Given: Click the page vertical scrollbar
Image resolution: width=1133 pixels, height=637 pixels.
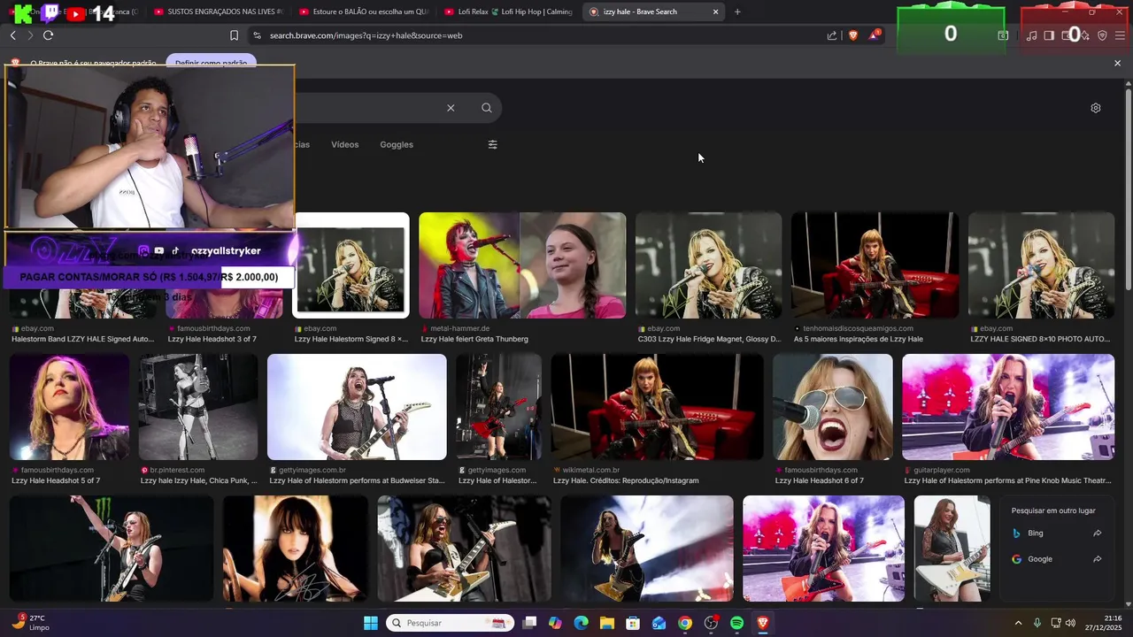Looking at the screenshot, I should point(1128,188).
